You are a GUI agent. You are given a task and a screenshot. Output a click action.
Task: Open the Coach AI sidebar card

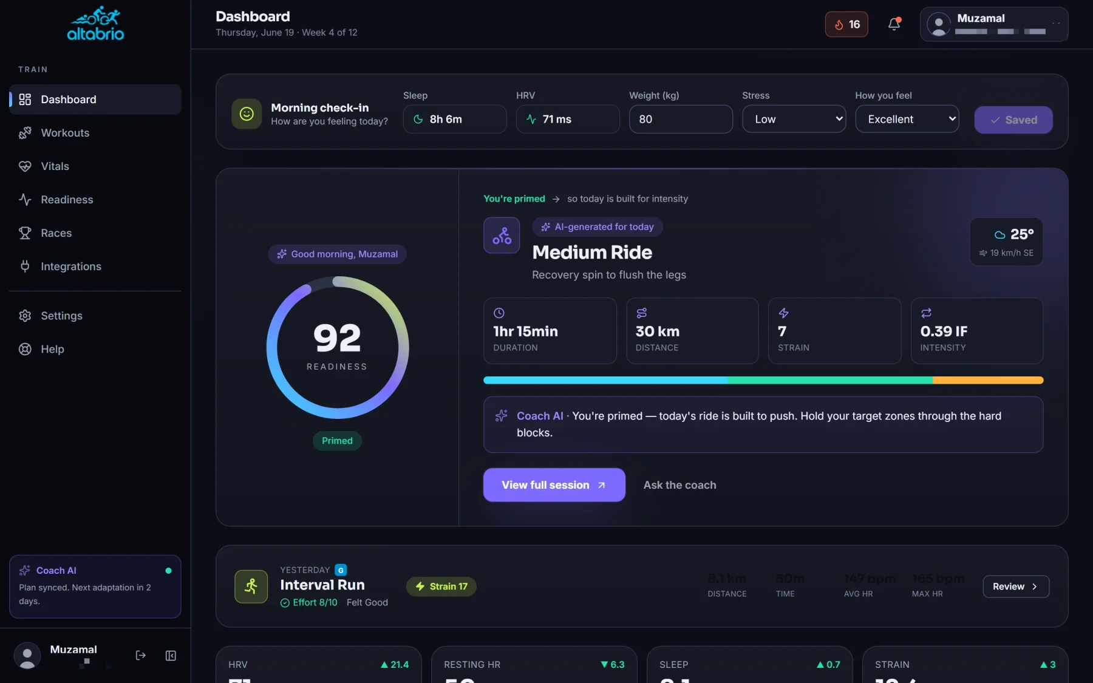click(95, 586)
